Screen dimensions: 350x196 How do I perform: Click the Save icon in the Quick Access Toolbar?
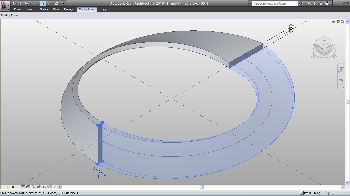pyautogui.click(x=21, y=3)
